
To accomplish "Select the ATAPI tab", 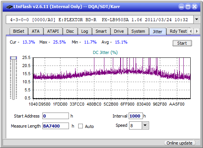I will click(x=53, y=31).
